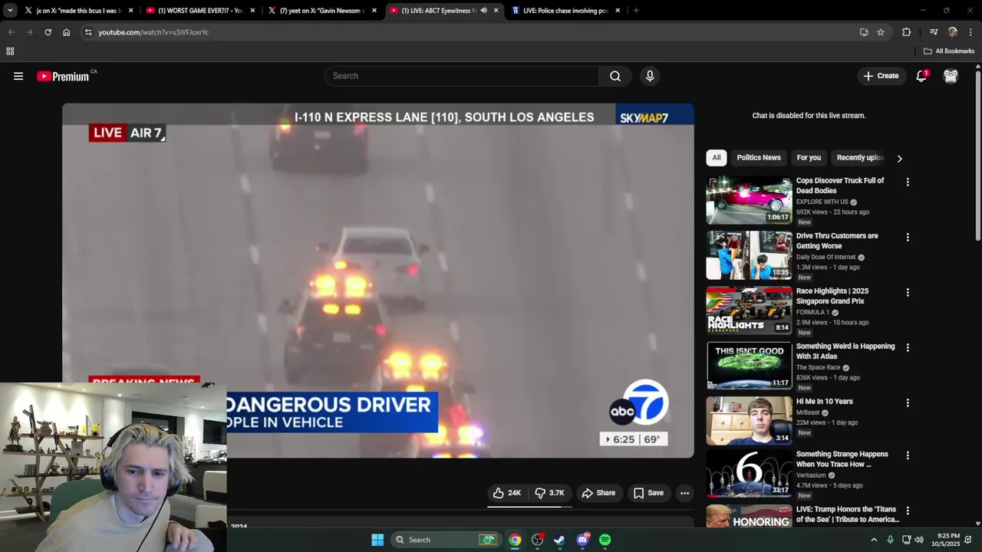Visit The Space Race channel name
Screen dimensions: 982x552
818,368
